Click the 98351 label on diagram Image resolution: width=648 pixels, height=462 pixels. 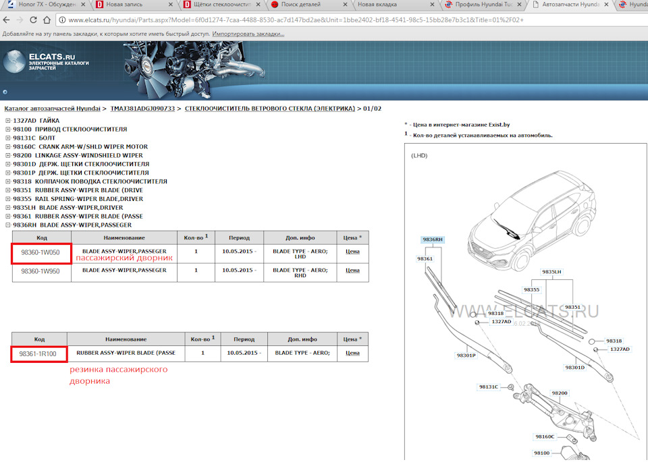[x=573, y=307]
